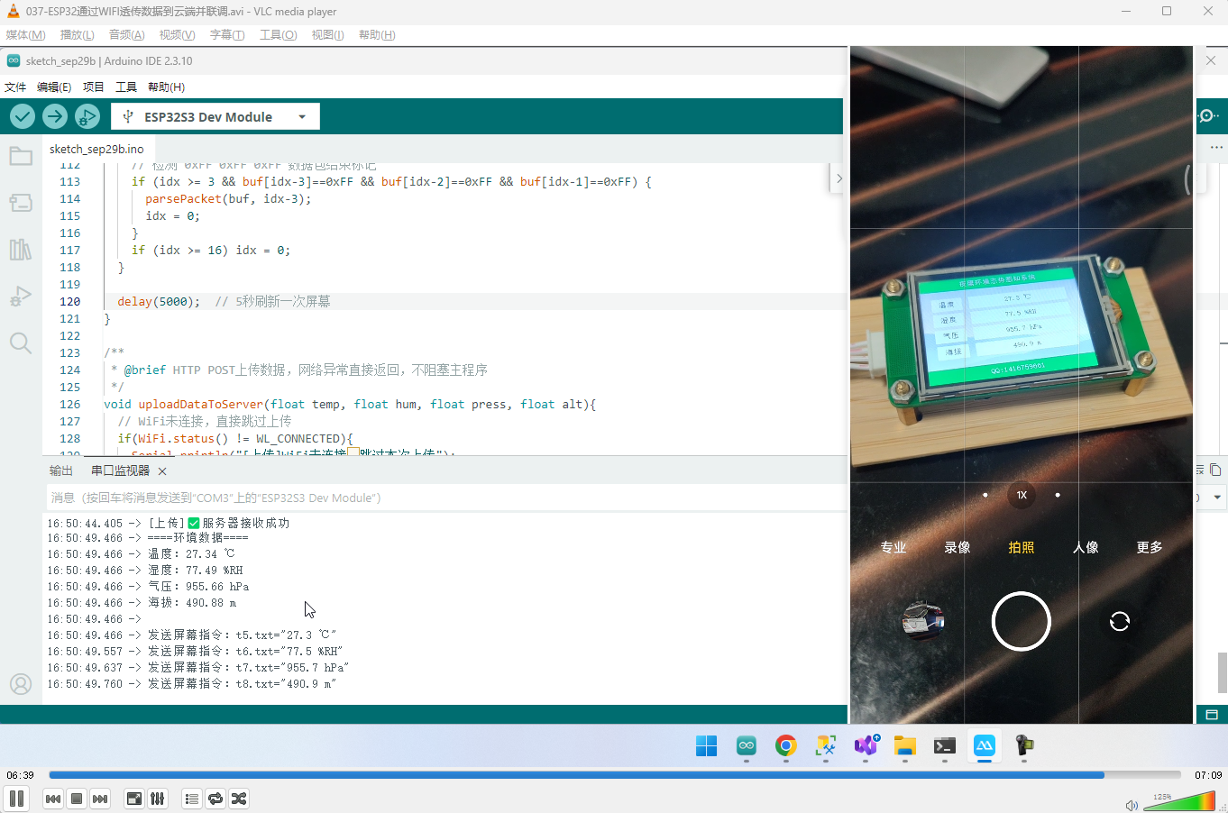This screenshot has height=813, width=1228.
Task: Open File Explorer from the taskbar
Action: click(x=905, y=745)
